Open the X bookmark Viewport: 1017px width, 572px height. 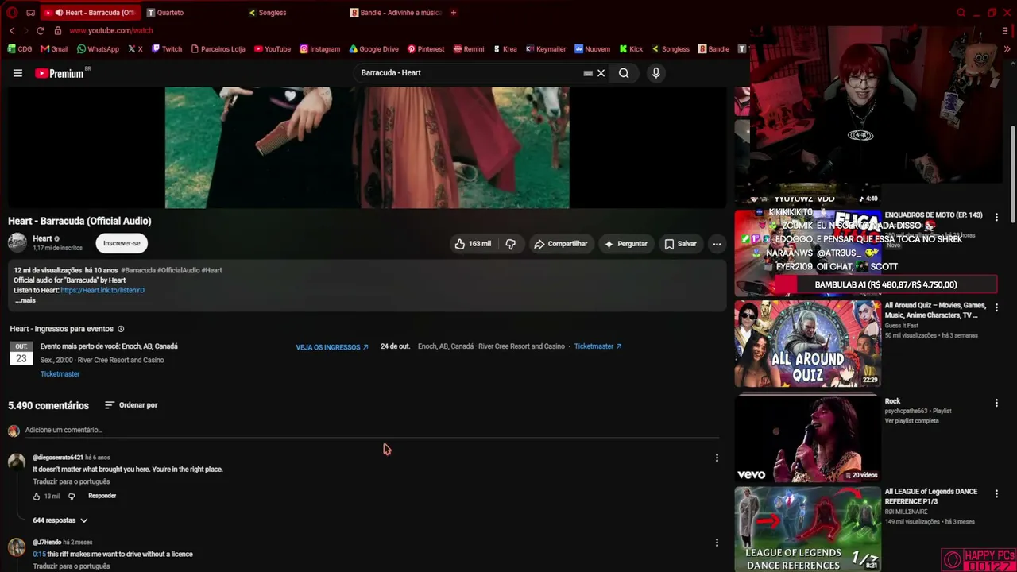135,49
